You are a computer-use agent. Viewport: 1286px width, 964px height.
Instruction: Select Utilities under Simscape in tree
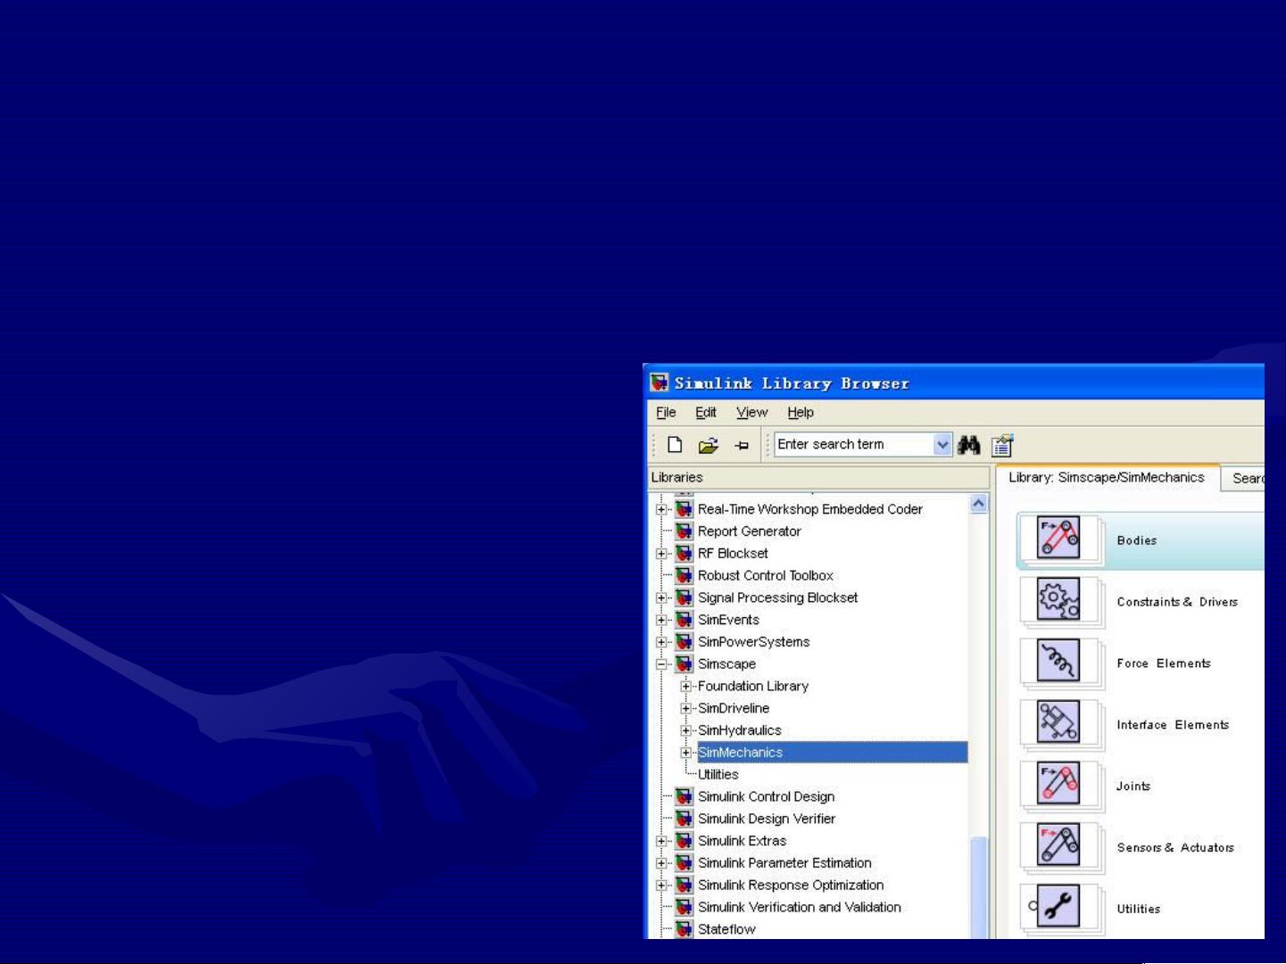(x=718, y=774)
